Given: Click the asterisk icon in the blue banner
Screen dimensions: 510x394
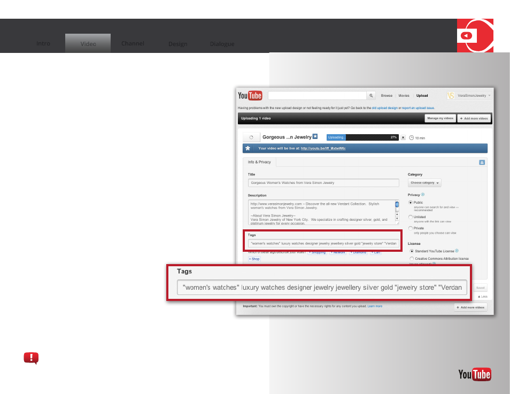Looking at the screenshot, I should 248,148.
